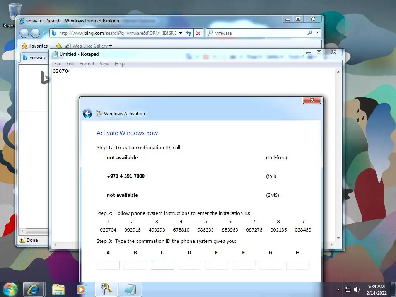Focus confirmation ID field A

click(108, 265)
